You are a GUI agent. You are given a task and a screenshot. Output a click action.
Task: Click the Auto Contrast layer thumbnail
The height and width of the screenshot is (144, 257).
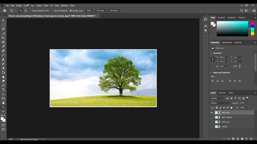pos(218,117)
